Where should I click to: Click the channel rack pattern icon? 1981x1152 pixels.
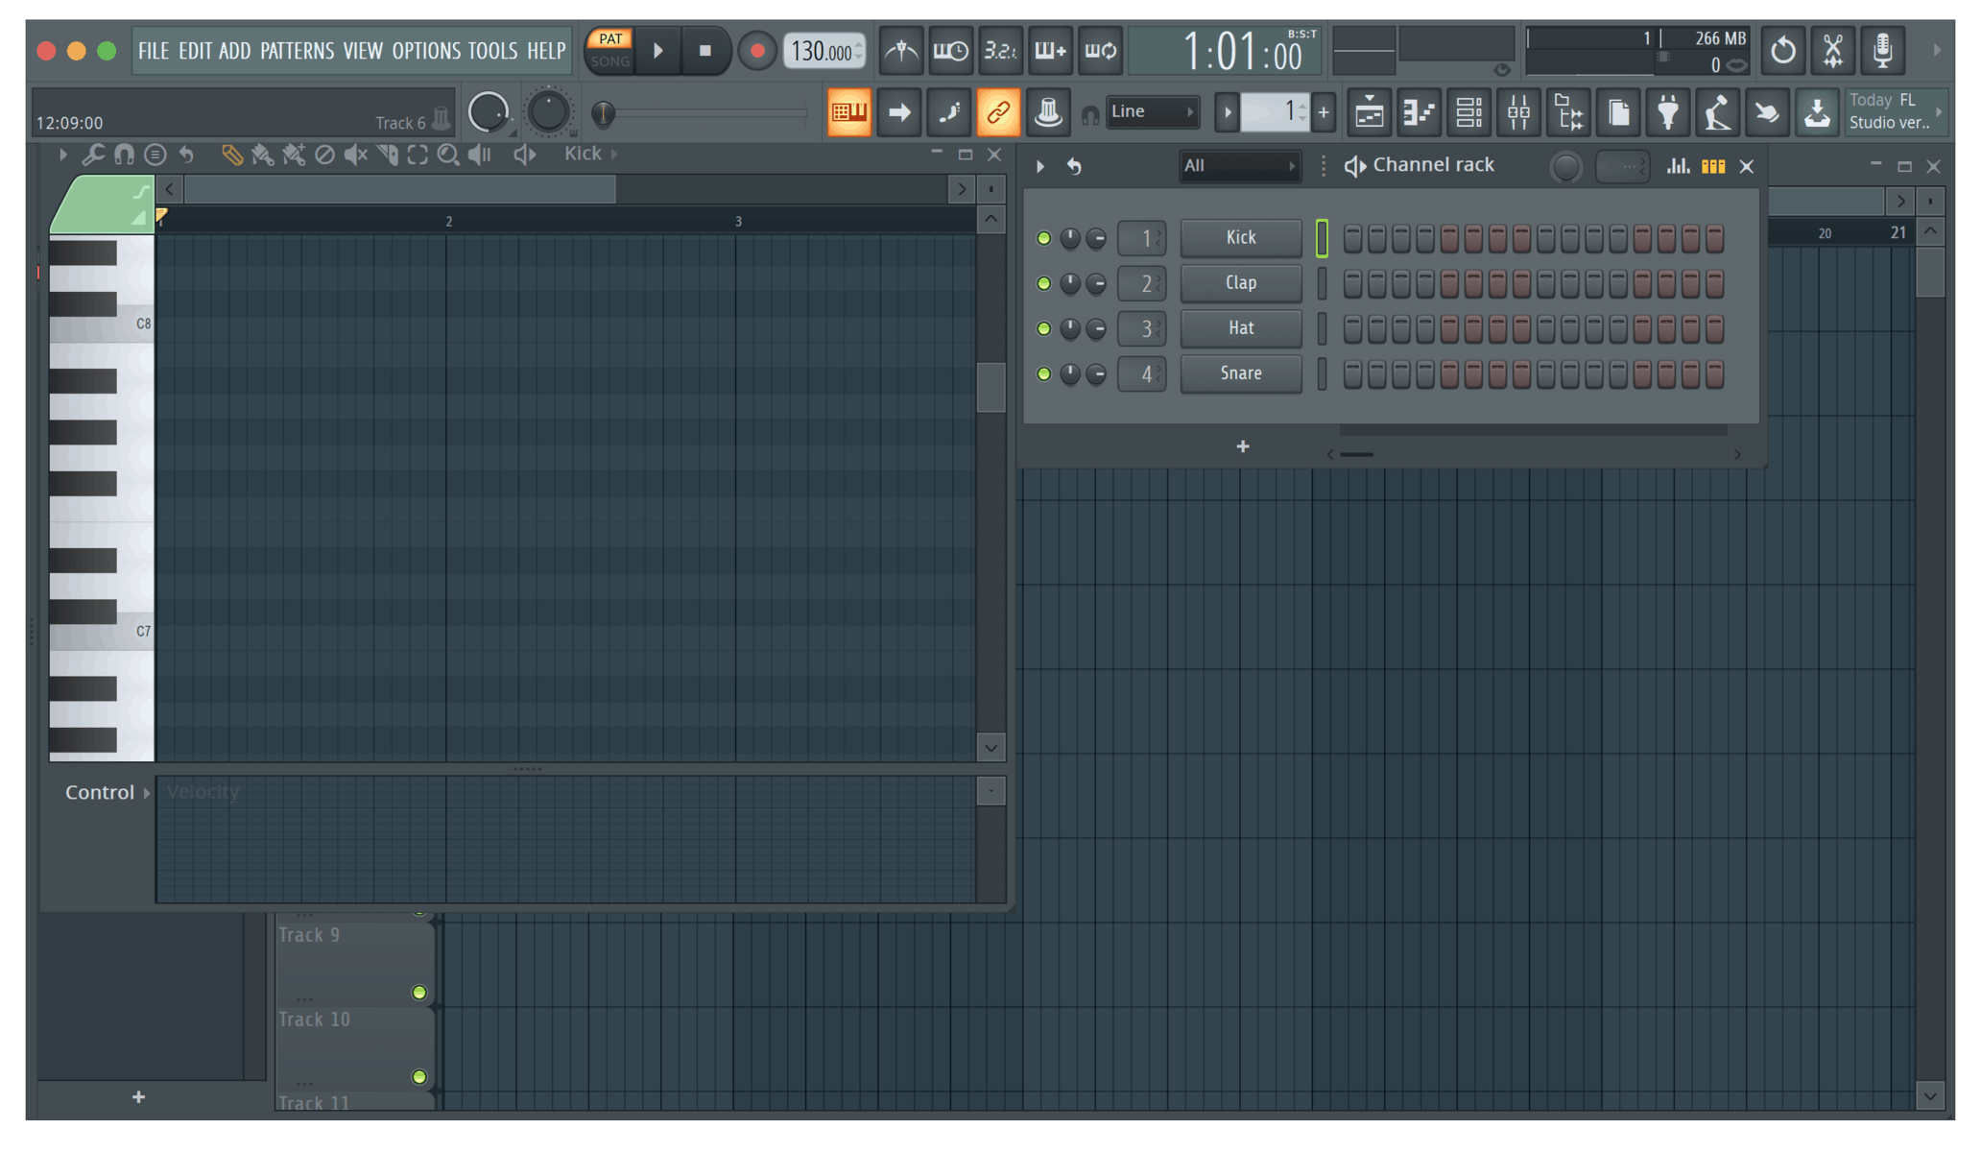[x=1711, y=164]
